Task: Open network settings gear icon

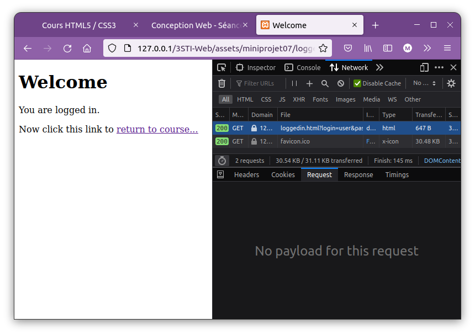Action: coord(451,83)
